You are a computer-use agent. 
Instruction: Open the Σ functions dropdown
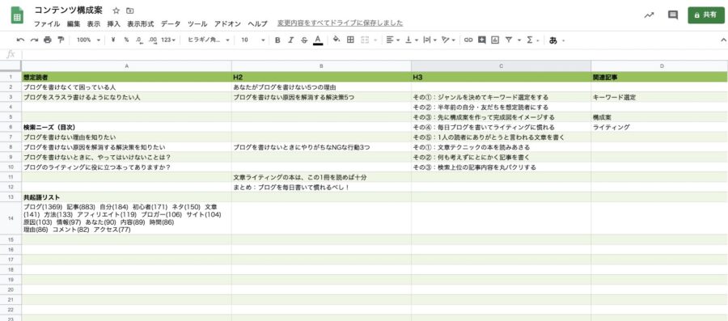pyautogui.click(x=532, y=40)
